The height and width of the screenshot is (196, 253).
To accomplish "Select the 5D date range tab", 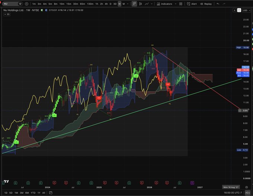I will click(x=11, y=193).
